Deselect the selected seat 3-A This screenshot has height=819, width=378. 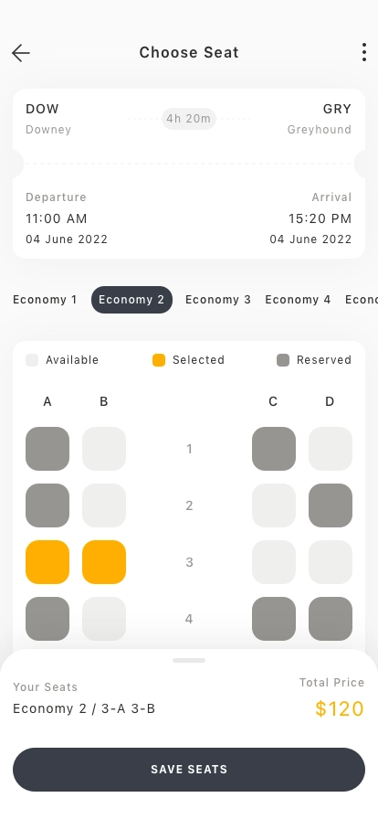[47, 562]
